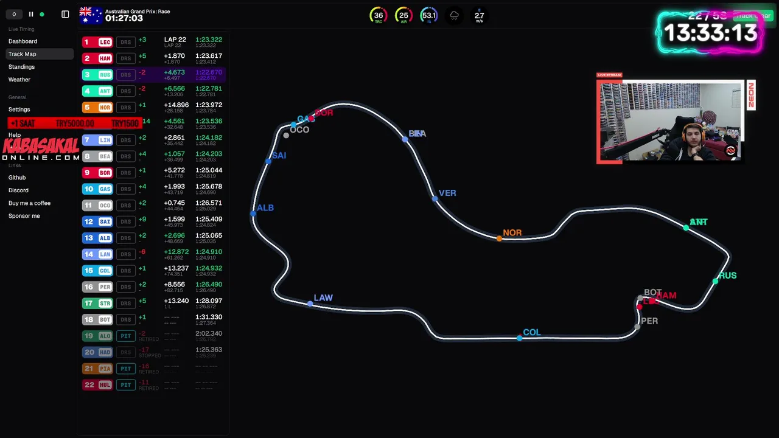This screenshot has height=438, width=779.
Task: Click NOR's +14.896 gap value
Action: click(176, 105)
